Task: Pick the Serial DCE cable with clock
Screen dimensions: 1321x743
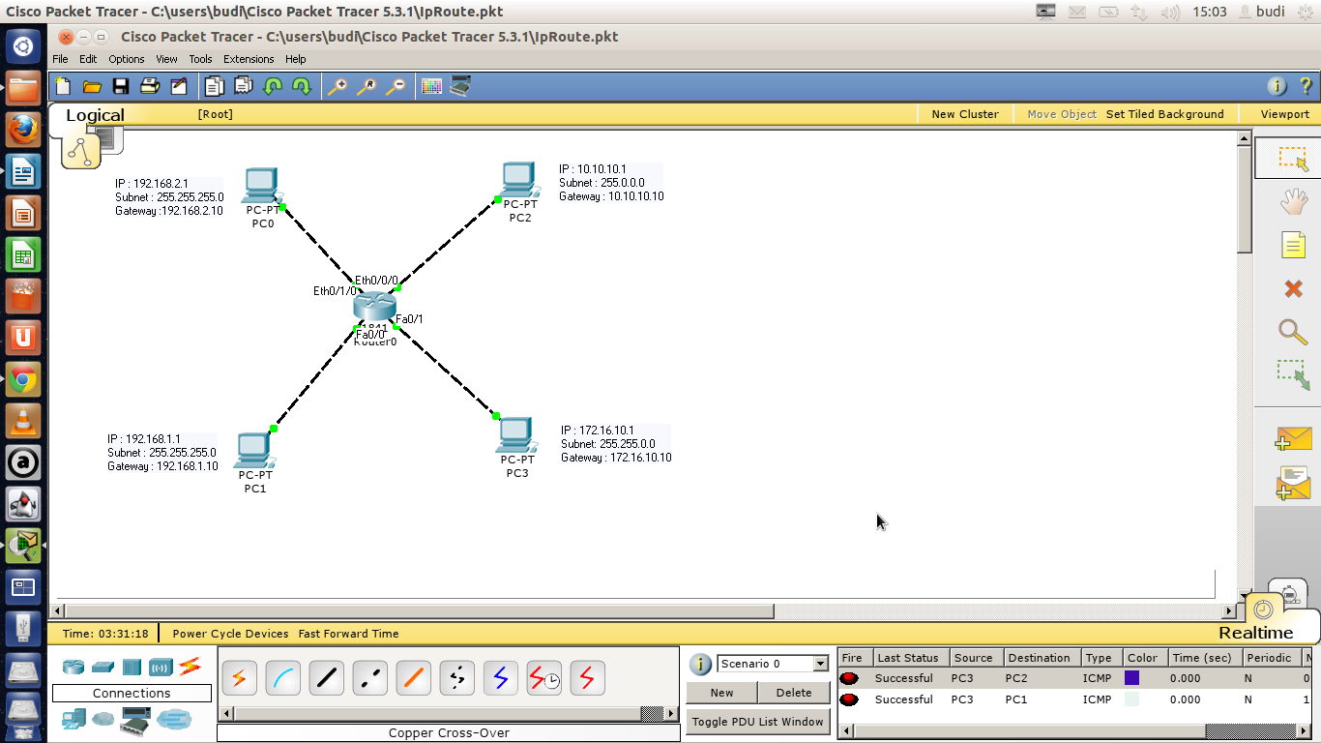Action: [544, 679]
